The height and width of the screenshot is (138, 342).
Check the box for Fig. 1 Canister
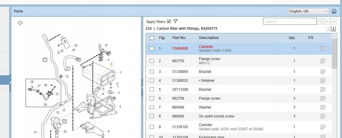tap(152, 48)
